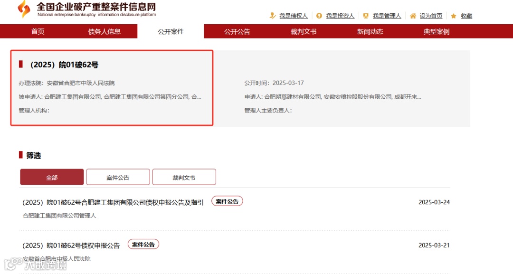The height and width of the screenshot is (274, 513).
Task: Click the creditor icon beside 我是债权人
Action: (273, 16)
